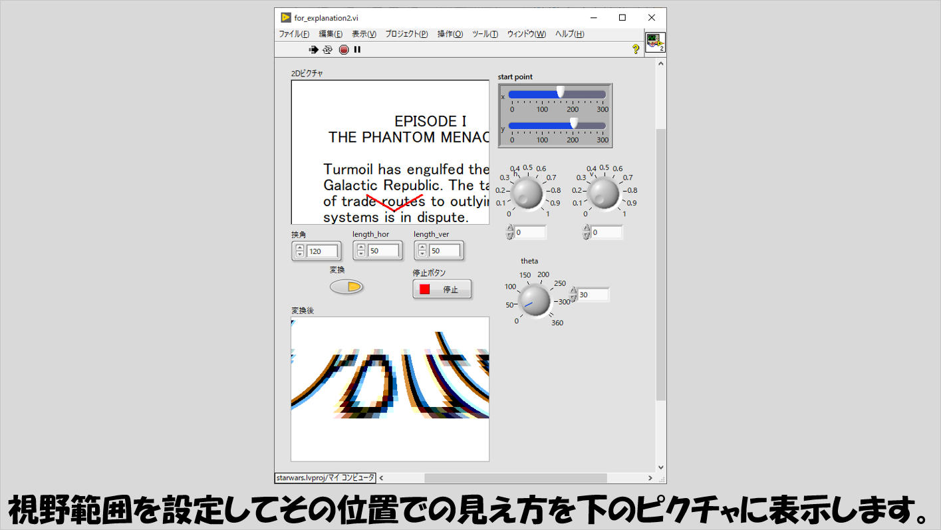Image resolution: width=941 pixels, height=530 pixels.
Task: Click the Run arrow toolbar icon
Action: [x=313, y=49]
